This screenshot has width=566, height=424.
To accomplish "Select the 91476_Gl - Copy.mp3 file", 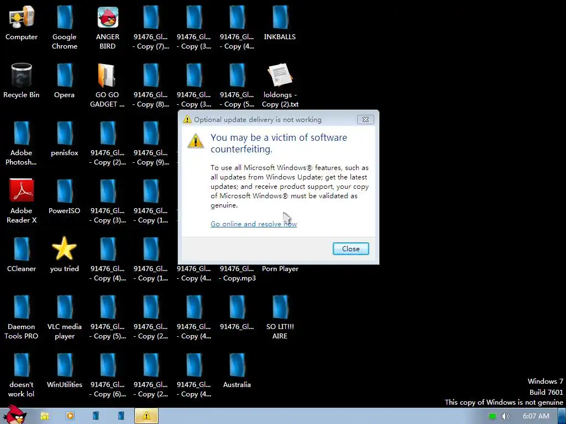I will [237, 274].
